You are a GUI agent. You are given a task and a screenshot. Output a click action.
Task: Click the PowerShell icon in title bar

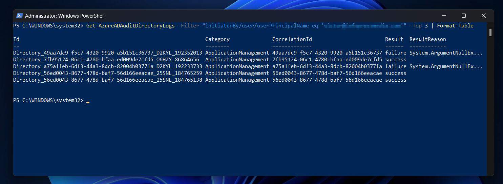20,16
